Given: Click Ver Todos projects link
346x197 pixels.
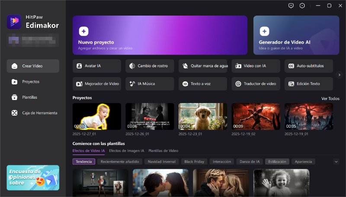Looking at the screenshot, I should (330, 98).
